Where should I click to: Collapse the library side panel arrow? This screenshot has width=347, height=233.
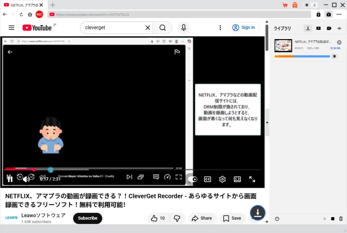(x=267, y=122)
